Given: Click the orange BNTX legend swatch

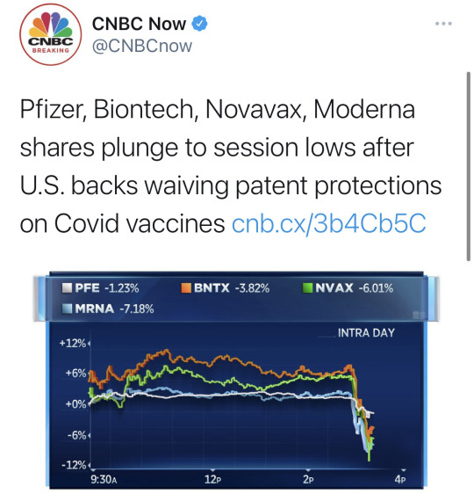Looking at the screenshot, I should click(186, 288).
